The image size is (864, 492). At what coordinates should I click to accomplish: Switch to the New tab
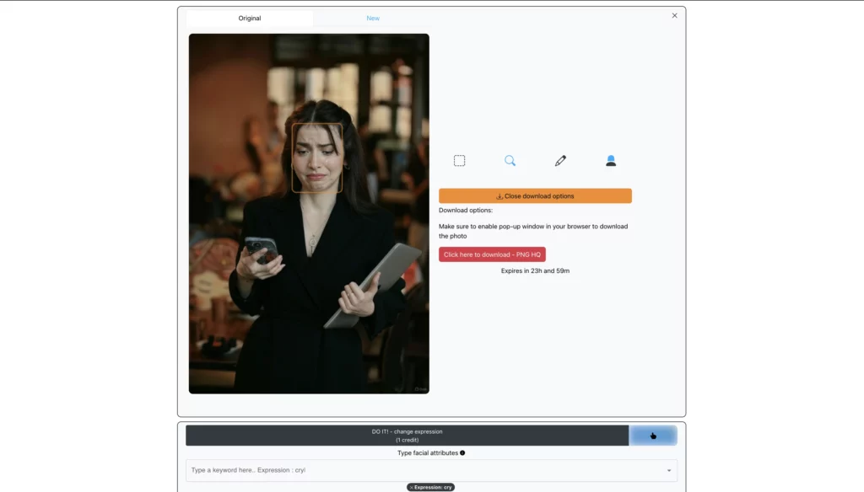373,17
